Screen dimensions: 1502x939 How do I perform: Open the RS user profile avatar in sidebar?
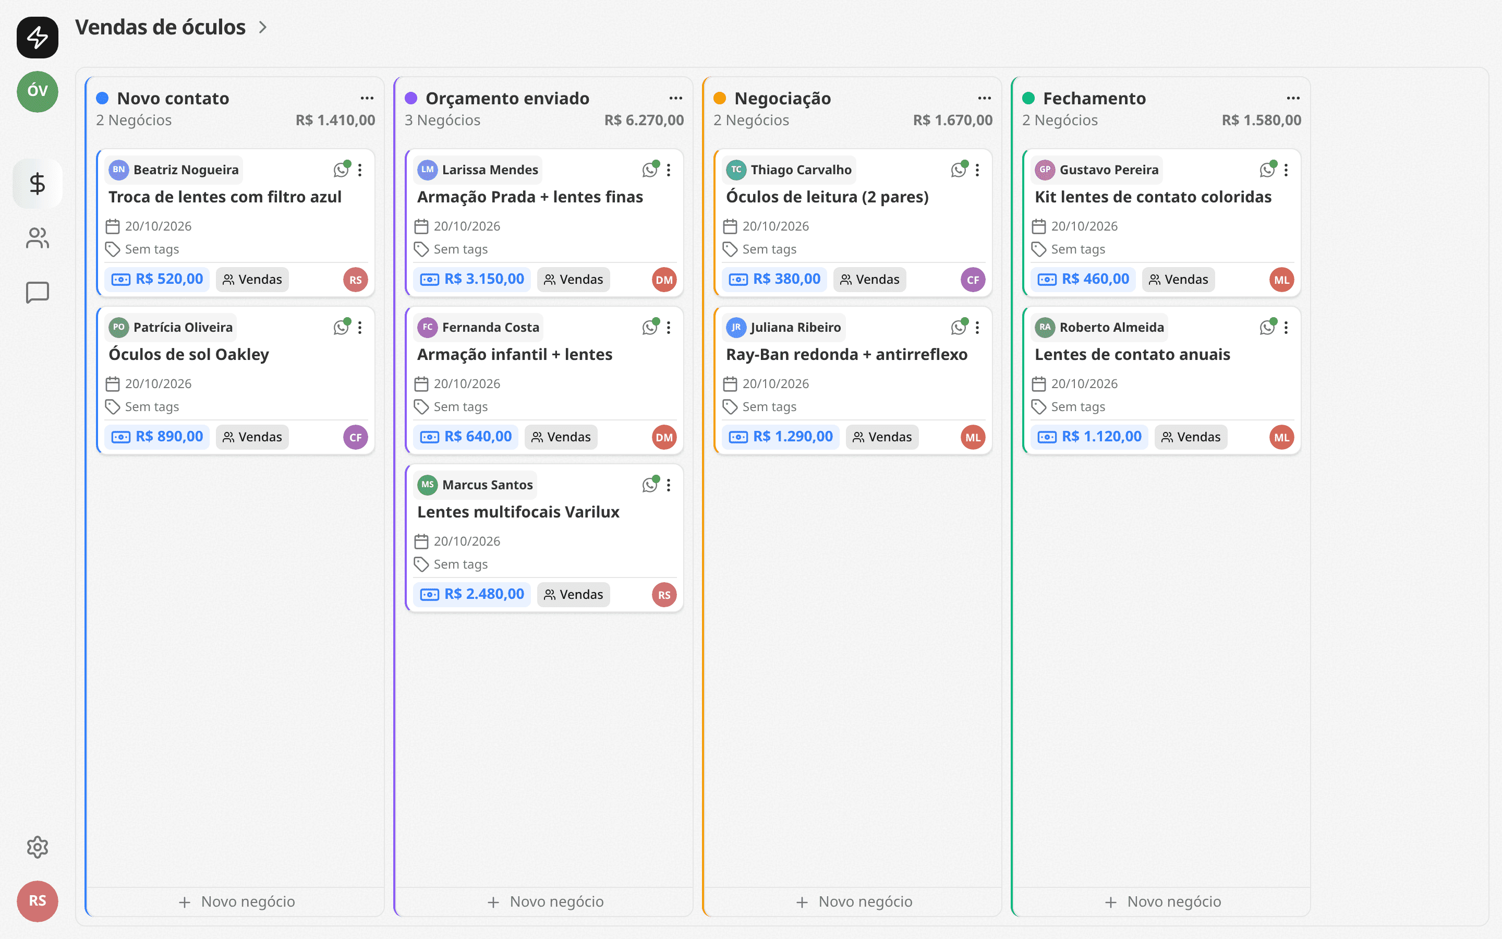click(x=37, y=901)
